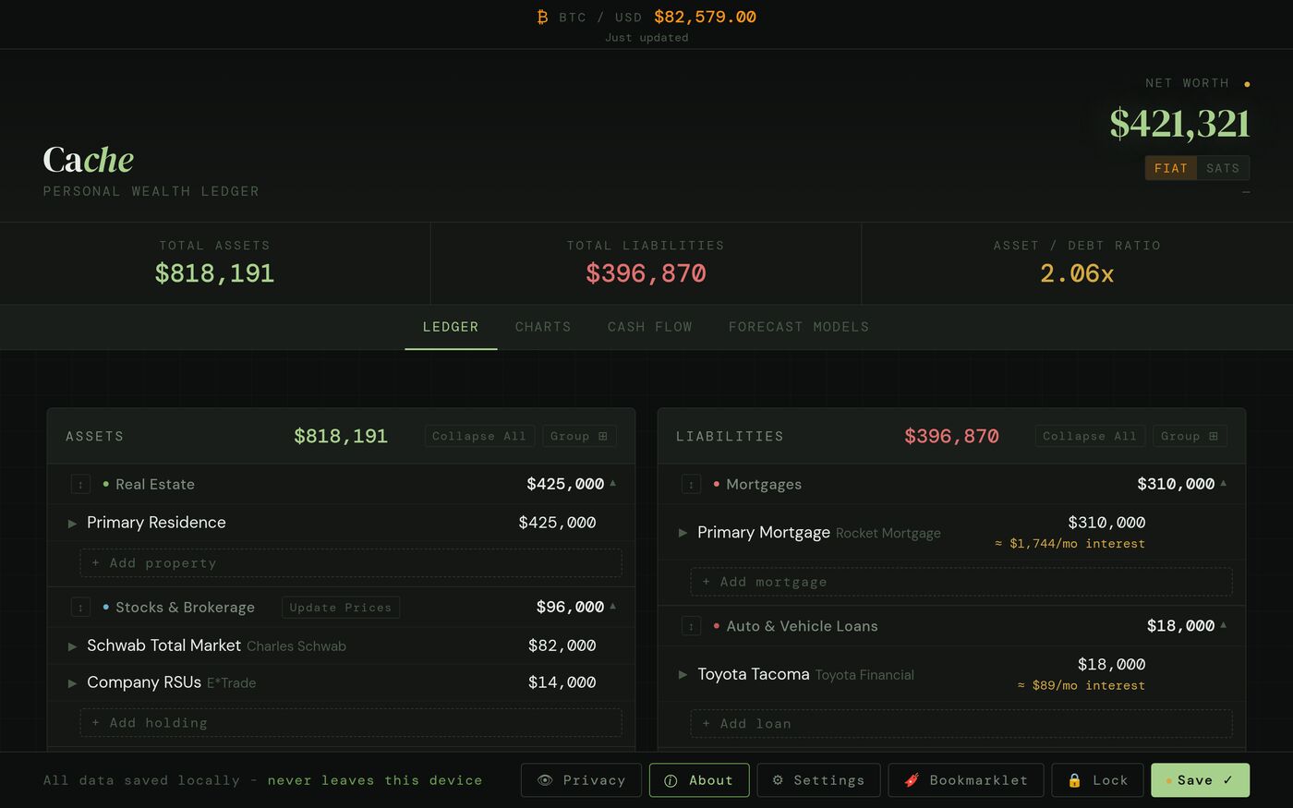Click the reorder handle icon beside Stocks & Brokerage
This screenshot has height=808, width=1293.
[80, 608]
